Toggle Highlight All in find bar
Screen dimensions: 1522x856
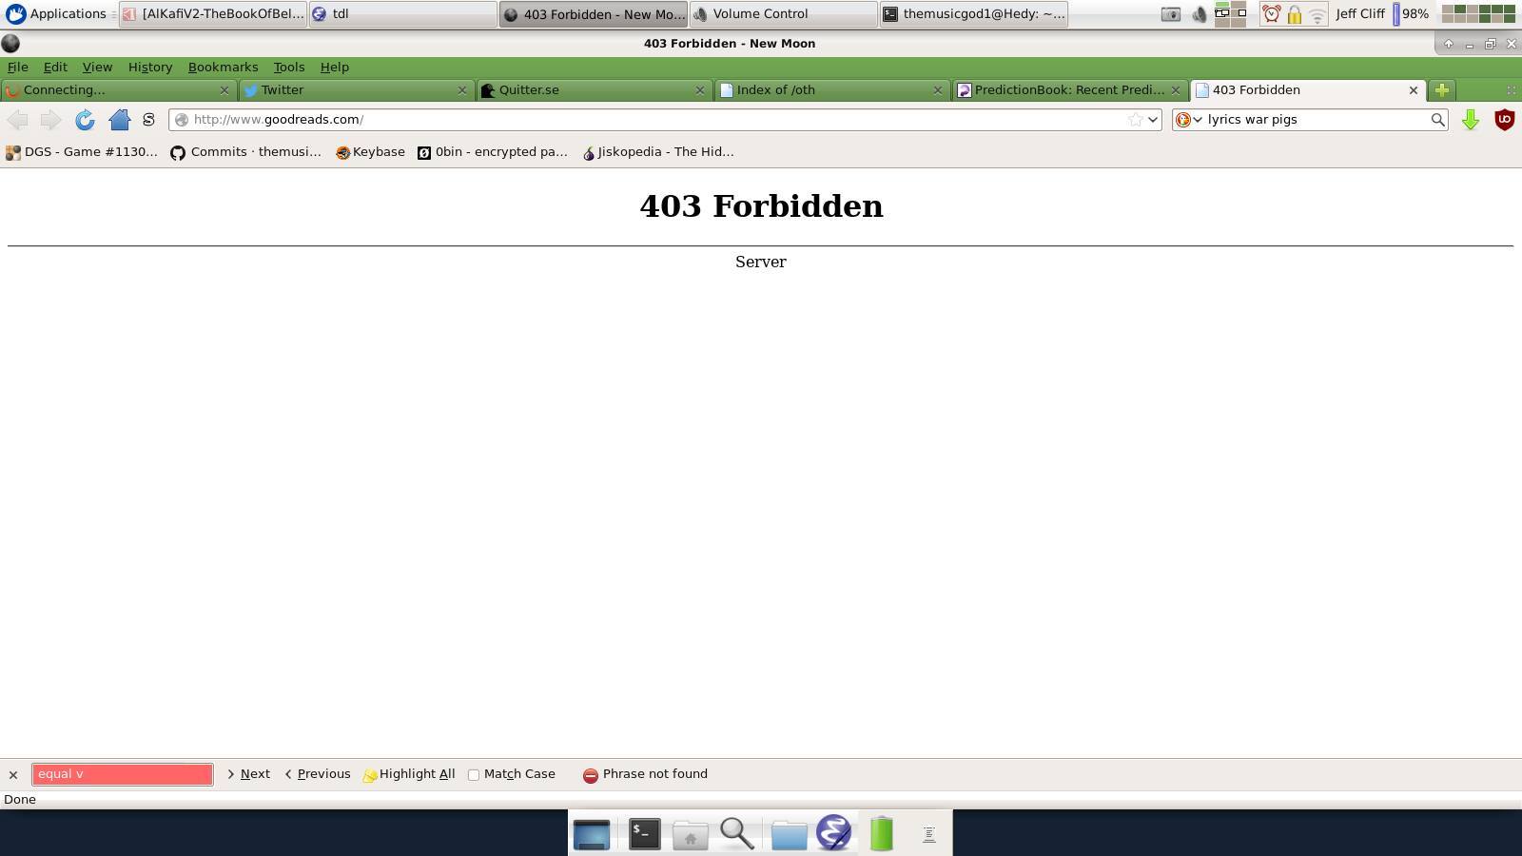click(x=409, y=774)
